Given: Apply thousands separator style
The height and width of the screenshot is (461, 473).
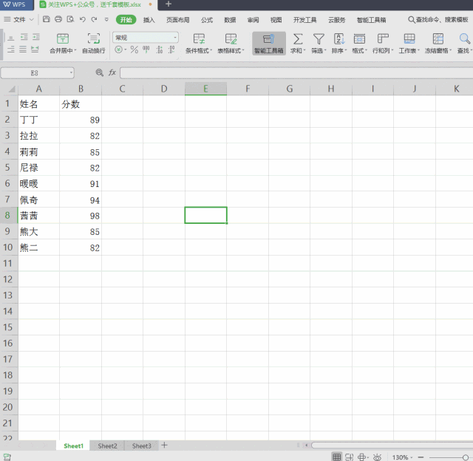Looking at the screenshot, I should tap(146, 49).
